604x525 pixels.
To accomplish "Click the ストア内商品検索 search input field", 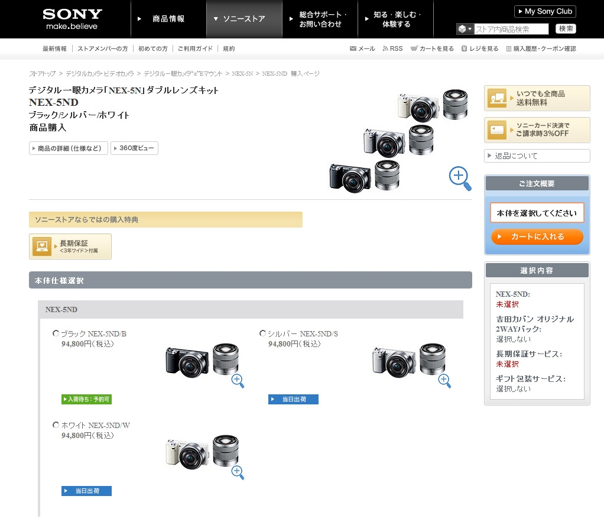I will 511,29.
